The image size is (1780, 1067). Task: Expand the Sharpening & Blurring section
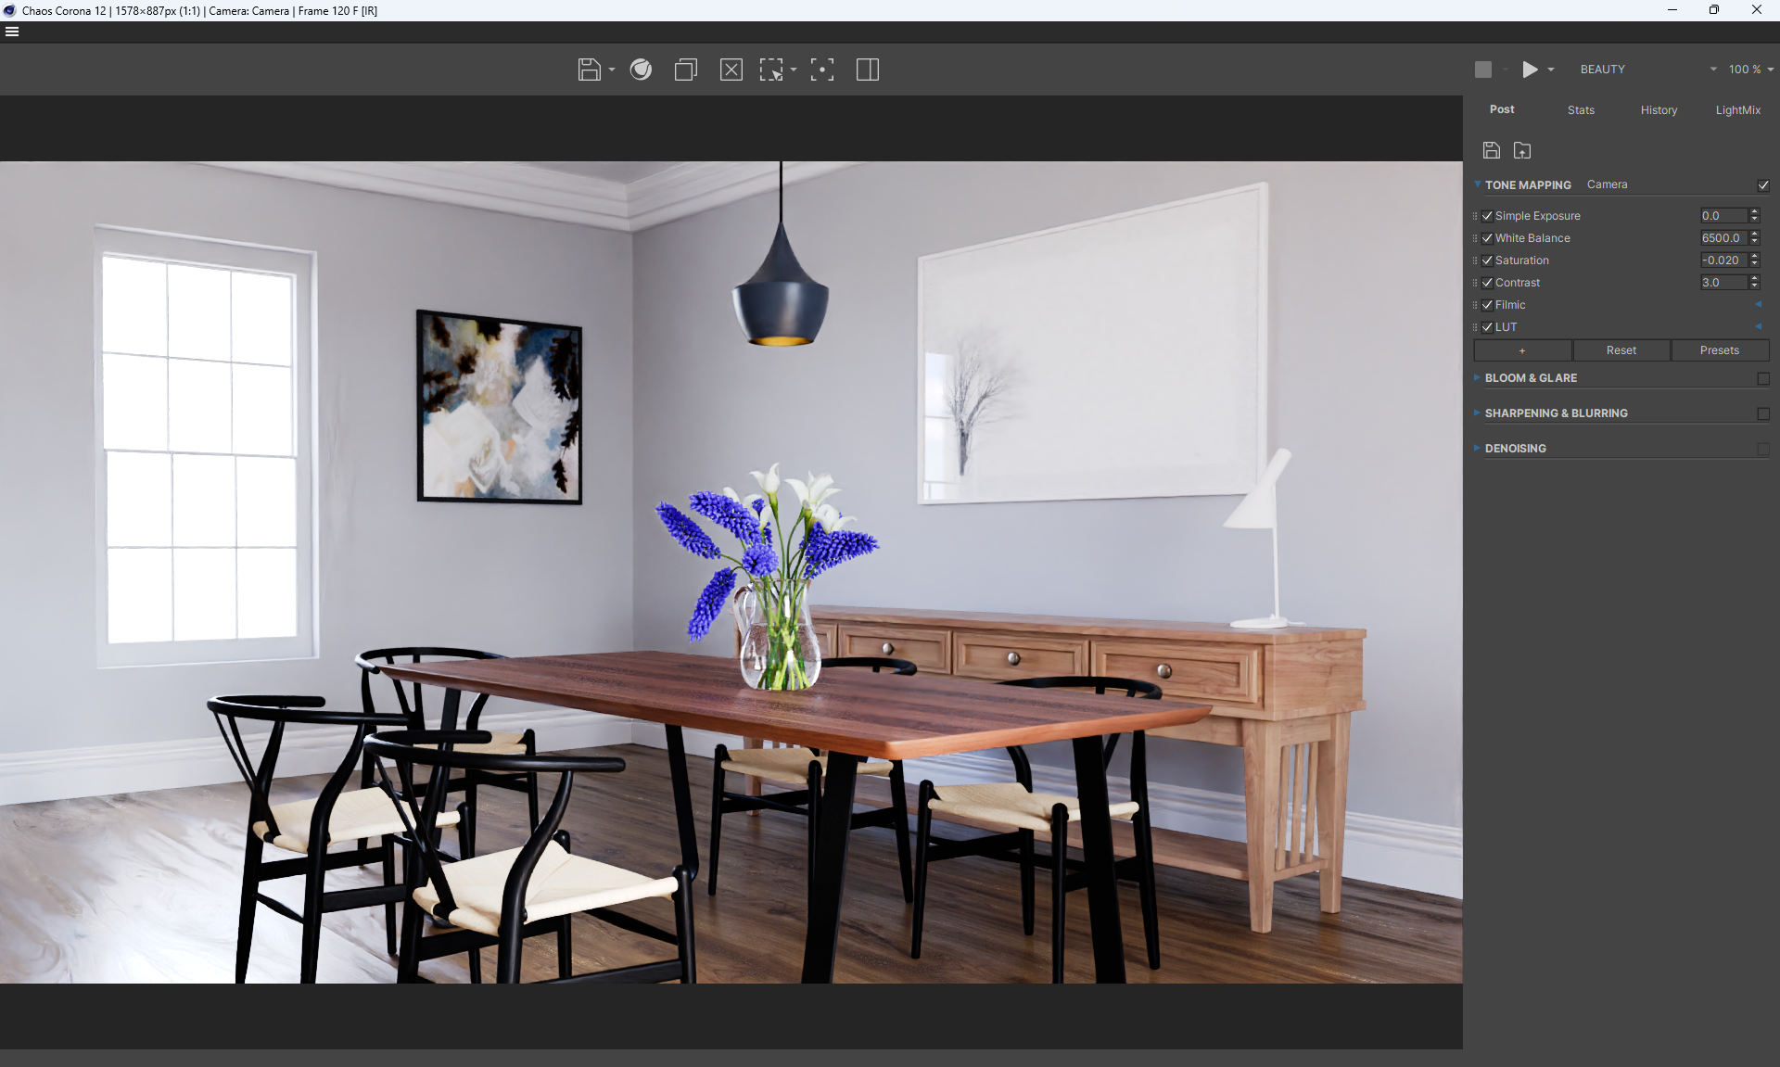pos(1556,413)
